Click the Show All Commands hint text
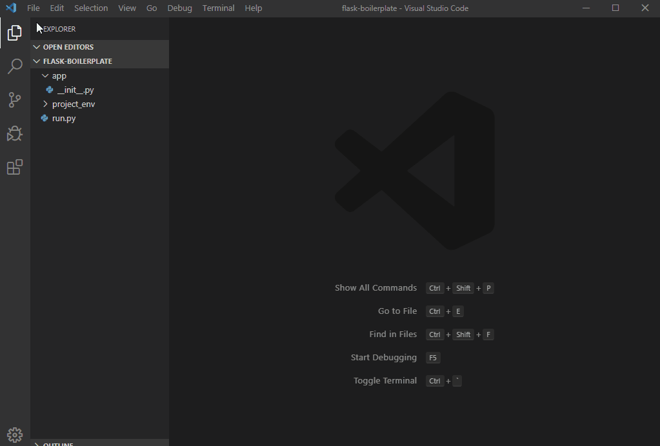The width and height of the screenshot is (660, 446). click(x=376, y=288)
